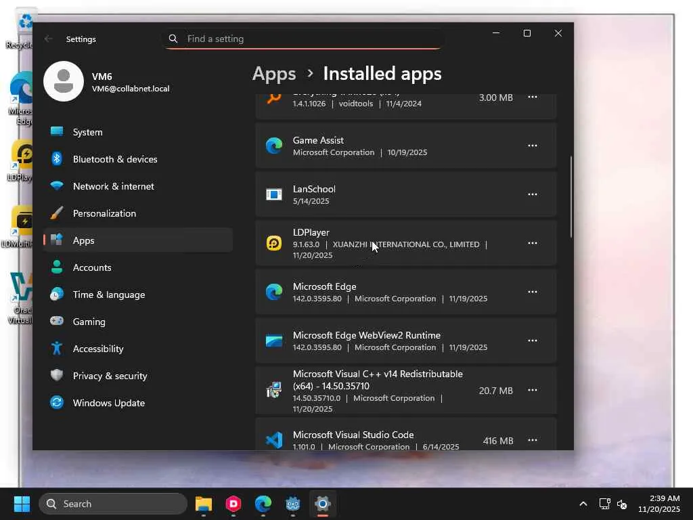Viewport: 693px width, 520px height.
Task: Open more options for Game Assist
Action: pos(533,146)
